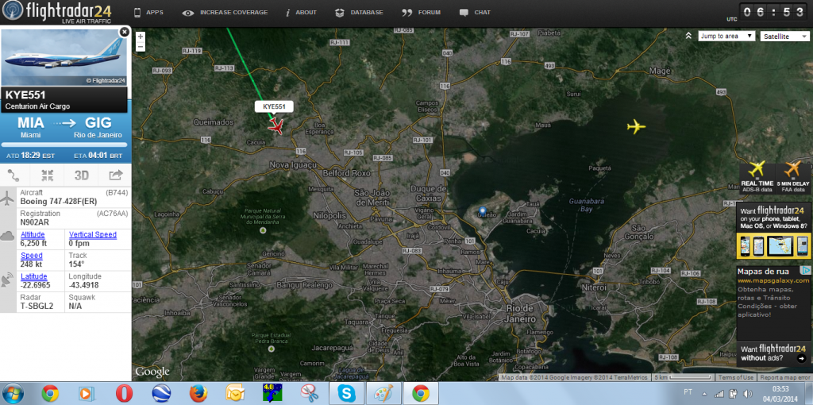Collapse the map controls double chevron
Screen dimensions: 813x405
tap(688, 36)
